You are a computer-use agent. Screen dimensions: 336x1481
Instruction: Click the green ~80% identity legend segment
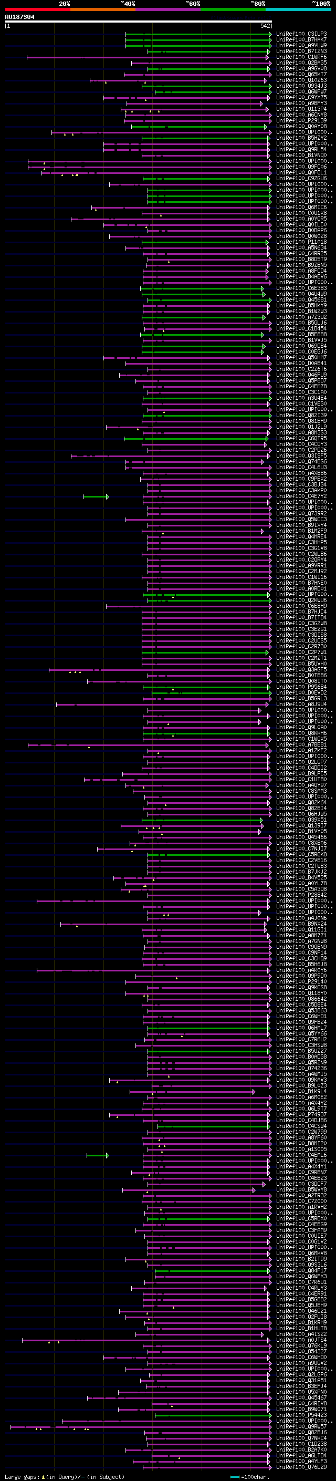[233, 9]
